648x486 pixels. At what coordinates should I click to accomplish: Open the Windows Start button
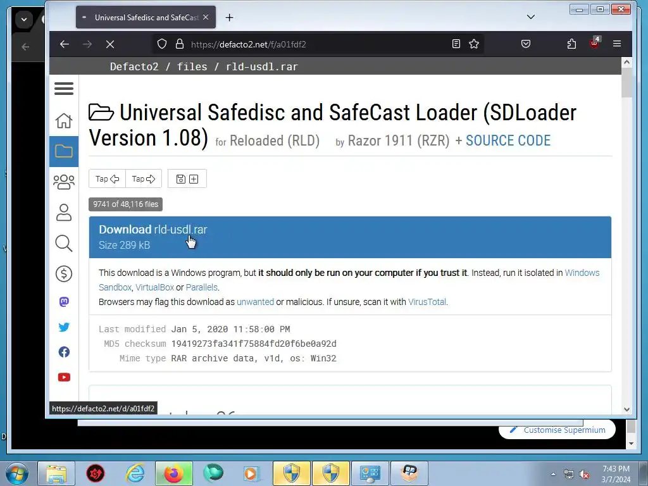click(16, 473)
